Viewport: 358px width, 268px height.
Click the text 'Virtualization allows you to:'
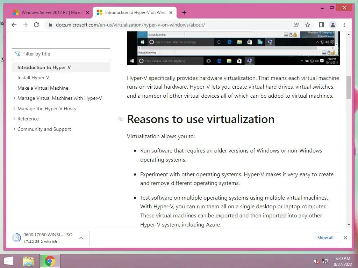pos(161,136)
